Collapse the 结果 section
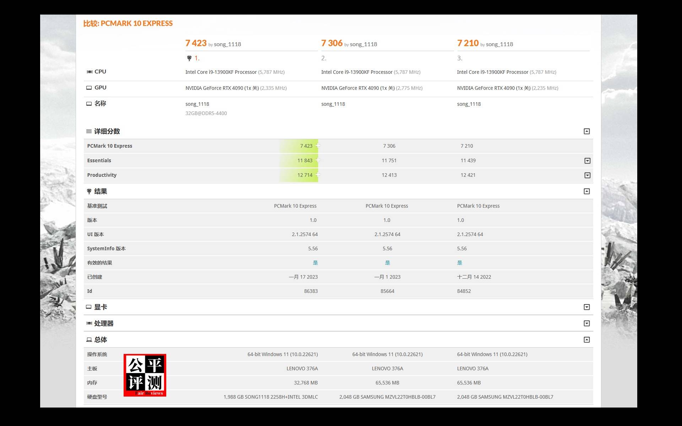This screenshot has height=426, width=682. (586, 191)
